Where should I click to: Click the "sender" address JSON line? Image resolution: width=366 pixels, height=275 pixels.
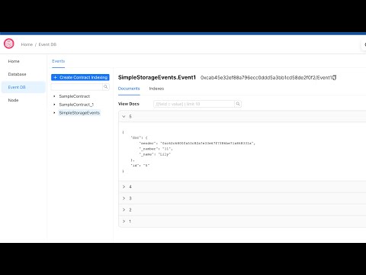pyautogui.click(x=197, y=143)
